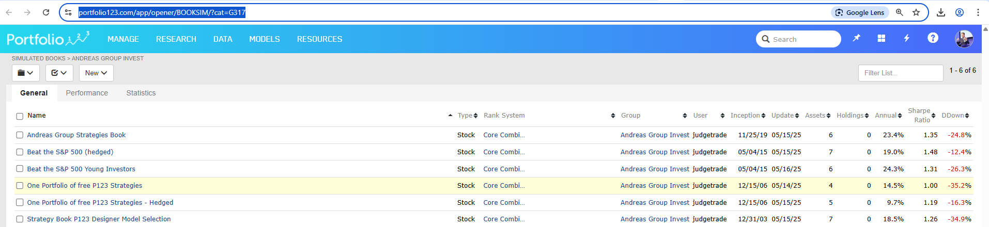Open the browser three-dot menu
The height and width of the screenshot is (227, 989).
(978, 12)
